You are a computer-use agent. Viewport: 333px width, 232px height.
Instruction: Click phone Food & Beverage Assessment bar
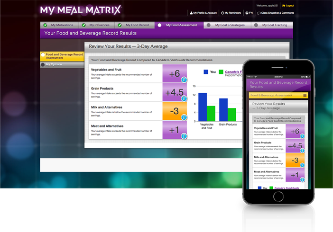(278, 95)
